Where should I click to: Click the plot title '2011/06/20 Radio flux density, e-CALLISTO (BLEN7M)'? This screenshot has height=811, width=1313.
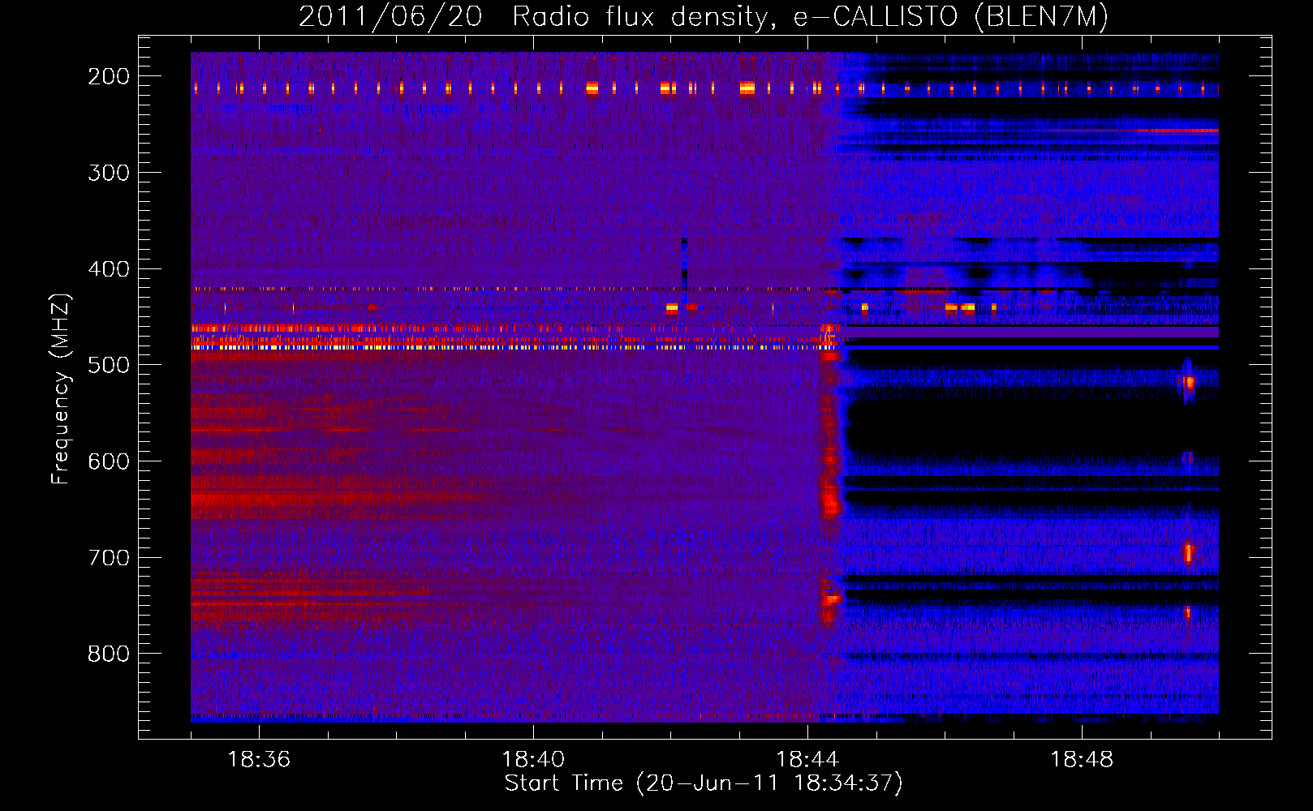pyautogui.click(x=704, y=17)
